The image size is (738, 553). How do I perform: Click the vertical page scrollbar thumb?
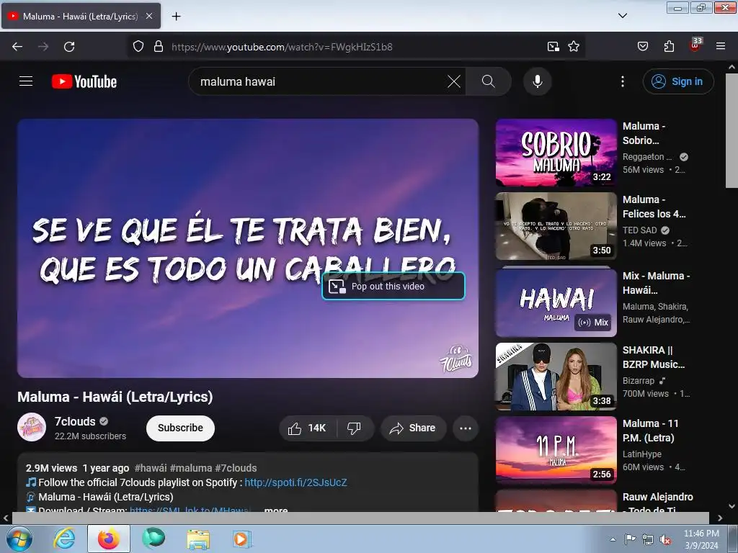point(732,130)
